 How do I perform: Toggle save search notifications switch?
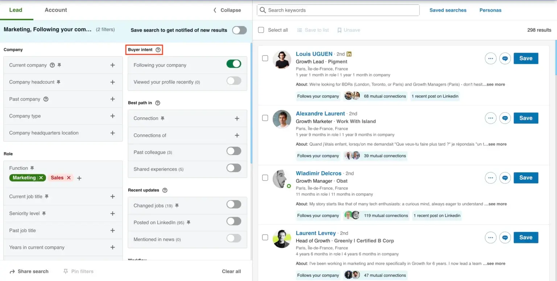[239, 30]
